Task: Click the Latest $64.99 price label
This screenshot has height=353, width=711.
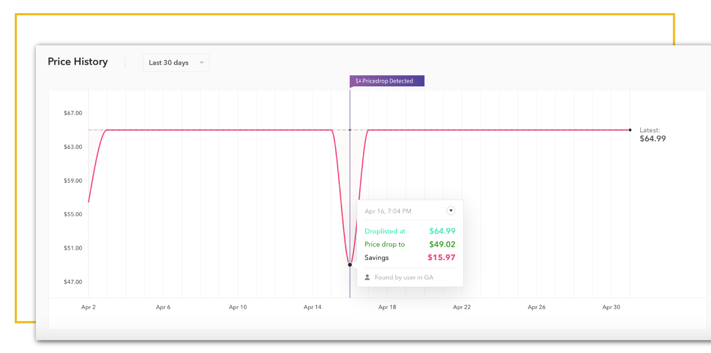Action: [x=653, y=135]
